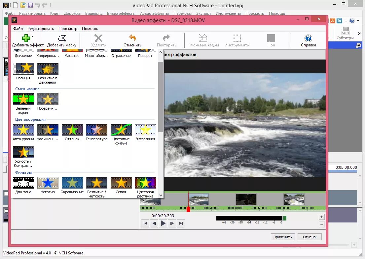Open the File (Файл) menu in effects window
The width and height of the screenshot is (365, 259).
18,29
